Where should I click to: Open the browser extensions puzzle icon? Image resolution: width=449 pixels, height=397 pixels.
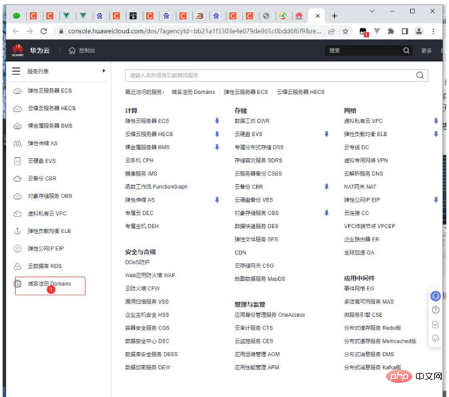click(x=391, y=31)
